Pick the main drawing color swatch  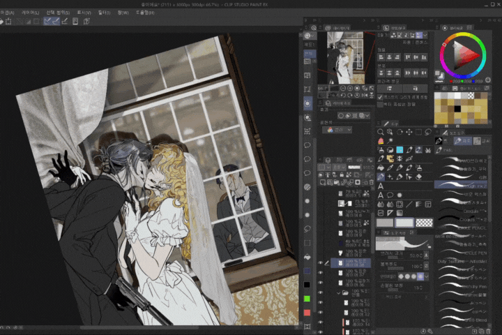tap(384, 223)
